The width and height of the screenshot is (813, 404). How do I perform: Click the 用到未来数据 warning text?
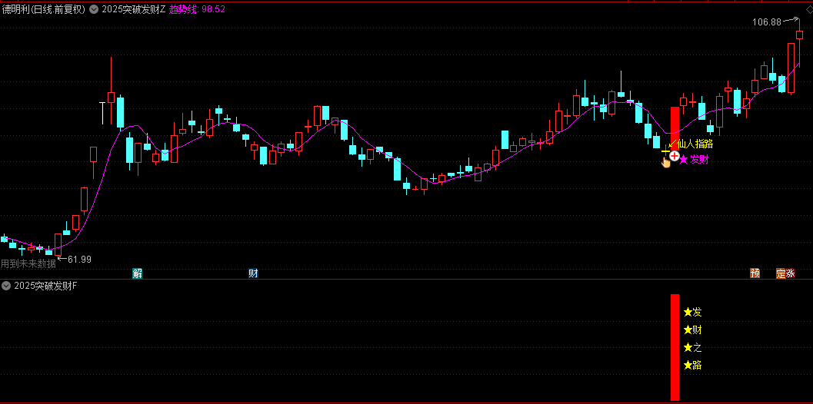pos(28,263)
